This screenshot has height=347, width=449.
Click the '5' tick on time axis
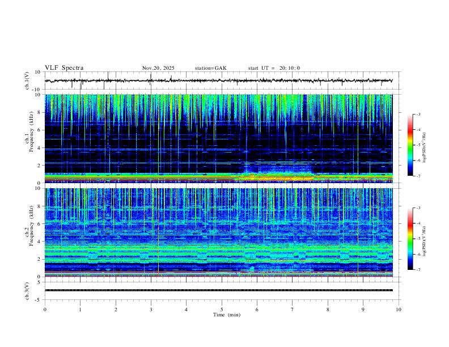point(222,310)
